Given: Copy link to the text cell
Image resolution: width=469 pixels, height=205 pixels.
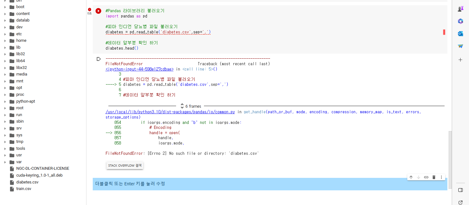Looking at the screenshot, I should (426, 177).
